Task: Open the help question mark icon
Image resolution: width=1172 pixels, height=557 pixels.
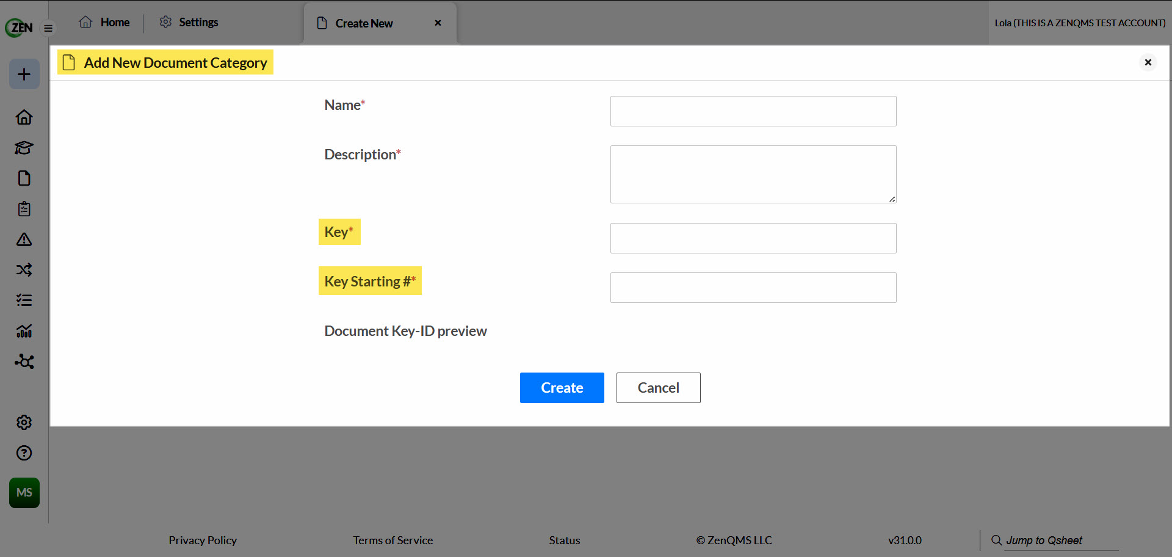Action: 24,453
